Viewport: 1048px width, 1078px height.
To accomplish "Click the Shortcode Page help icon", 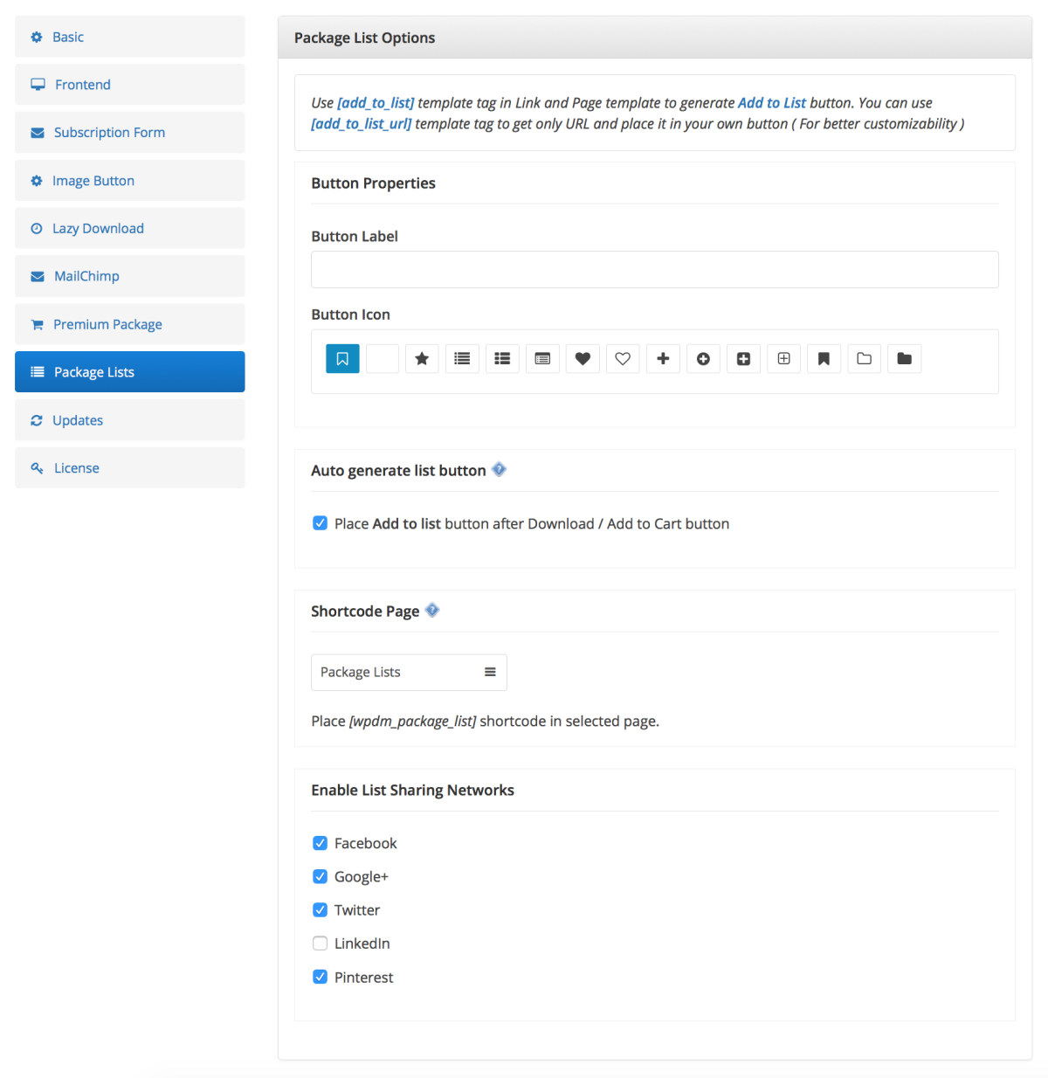I will click(x=432, y=611).
